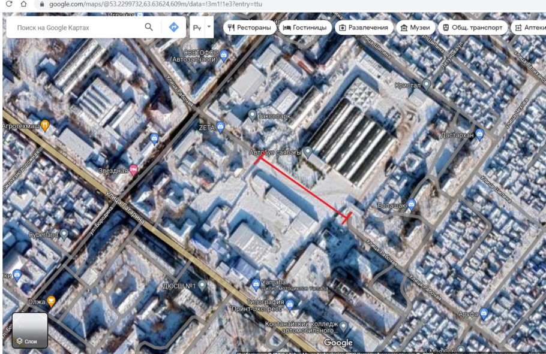Click the Агротехмаш orange marker
The image size is (546, 354).
tap(44, 126)
